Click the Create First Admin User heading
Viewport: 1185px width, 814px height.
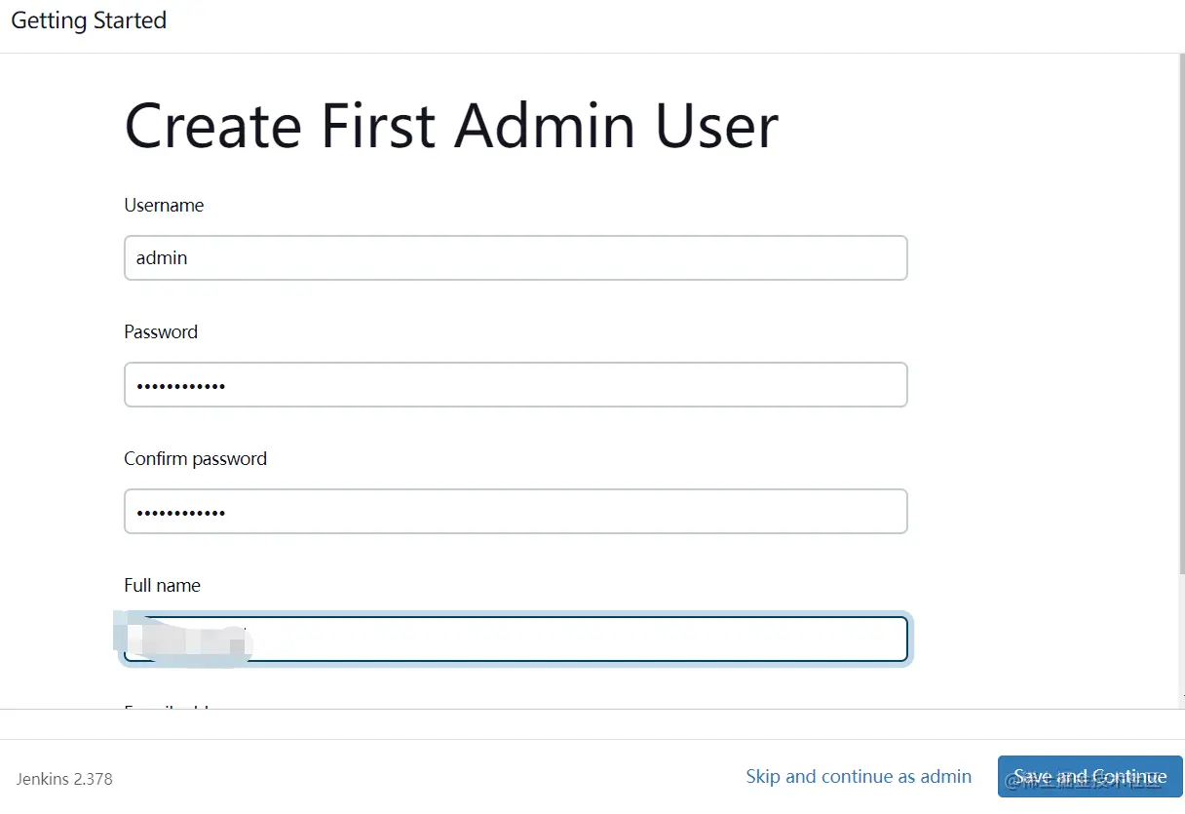click(x=451, y=127)
